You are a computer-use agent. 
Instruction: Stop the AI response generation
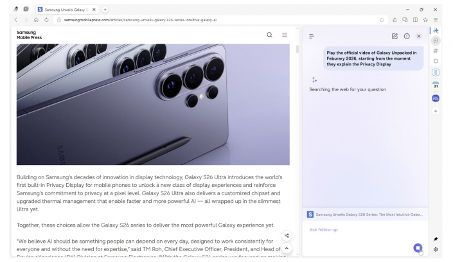[417, 247]
